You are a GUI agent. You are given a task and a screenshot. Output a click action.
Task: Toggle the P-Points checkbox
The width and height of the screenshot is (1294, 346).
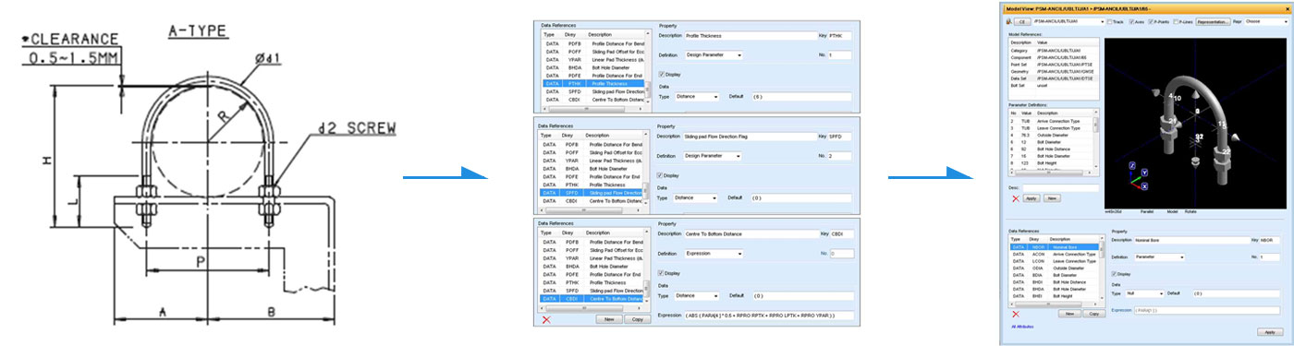(1151, 21)
